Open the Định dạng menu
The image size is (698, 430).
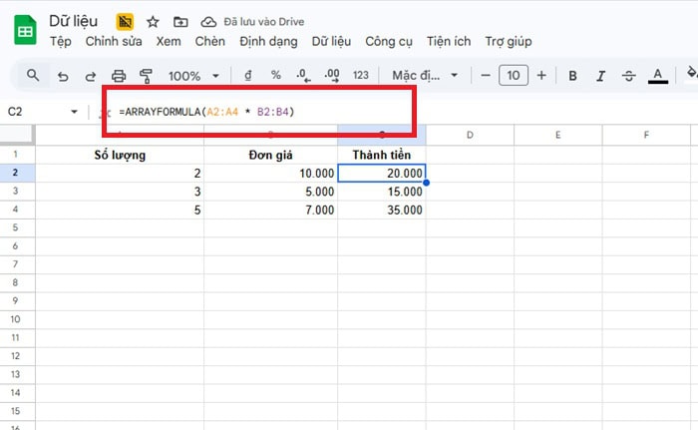pyautogui.click(x=269, y=42)
